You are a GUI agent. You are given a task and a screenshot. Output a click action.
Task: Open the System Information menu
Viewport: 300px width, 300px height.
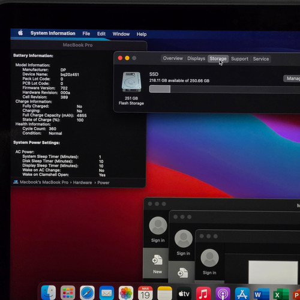click(53, 33)
